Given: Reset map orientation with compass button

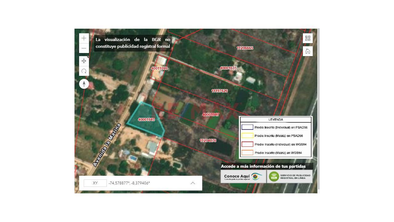Looking at the screenshot, I should coord(84,84).
